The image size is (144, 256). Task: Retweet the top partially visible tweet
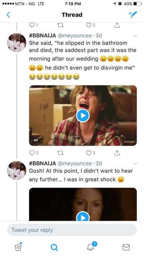point(60,25)
